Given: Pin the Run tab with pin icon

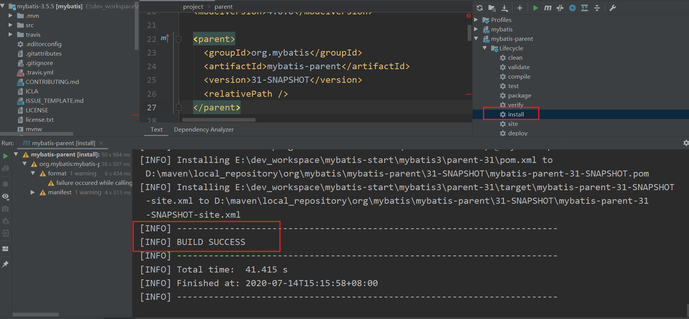Looking at the screenshot, I should tap(5, 264).
